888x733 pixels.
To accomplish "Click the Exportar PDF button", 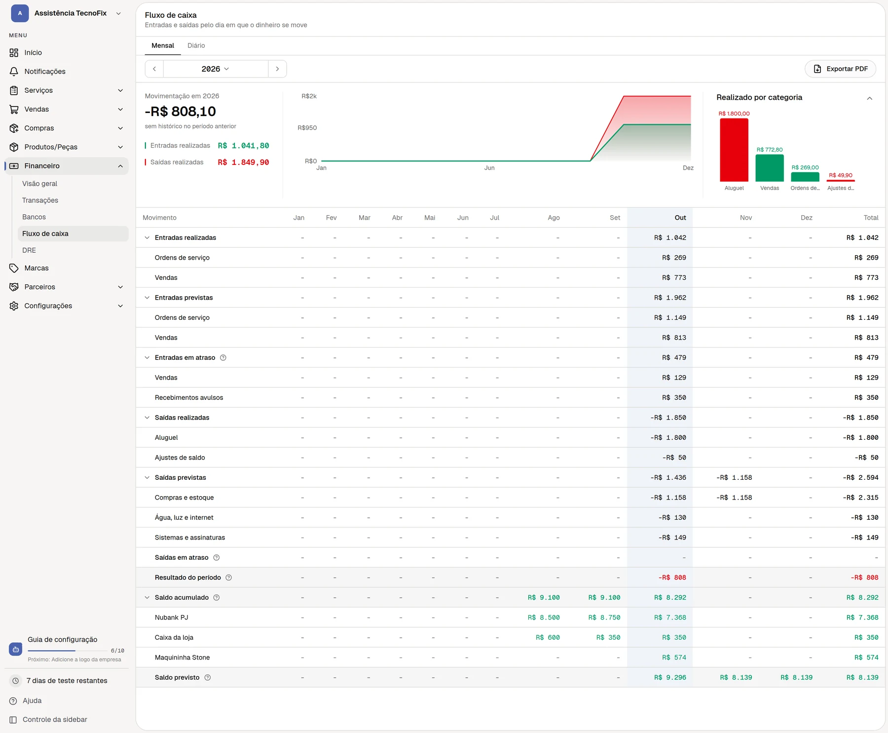I will coord(840,69).
